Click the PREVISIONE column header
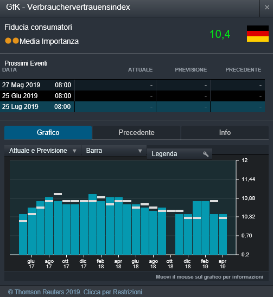Image resolution: width=273 pixels, height=297 pixels. (191, 70)
